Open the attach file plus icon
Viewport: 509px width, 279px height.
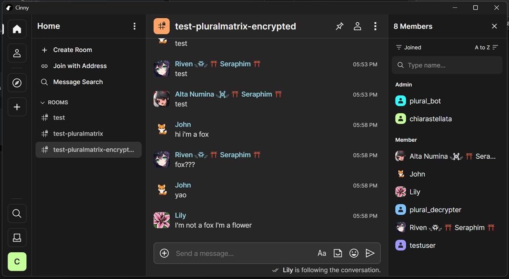click(164, 253)
